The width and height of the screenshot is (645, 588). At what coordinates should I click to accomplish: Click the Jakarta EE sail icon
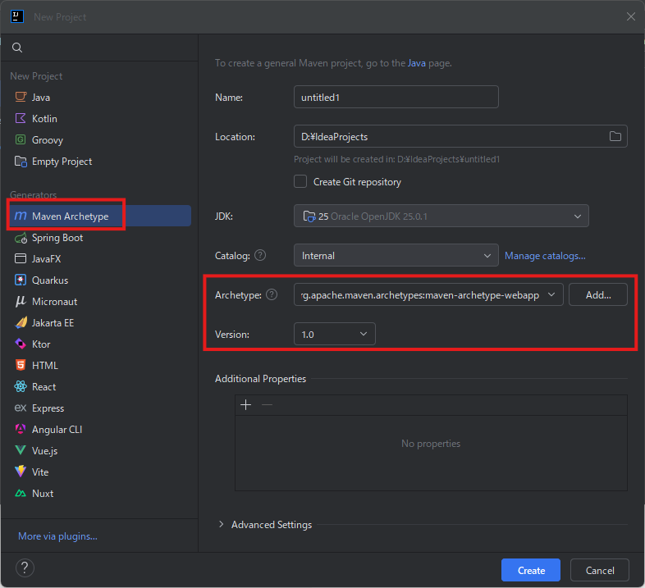[x=21, y=323]
